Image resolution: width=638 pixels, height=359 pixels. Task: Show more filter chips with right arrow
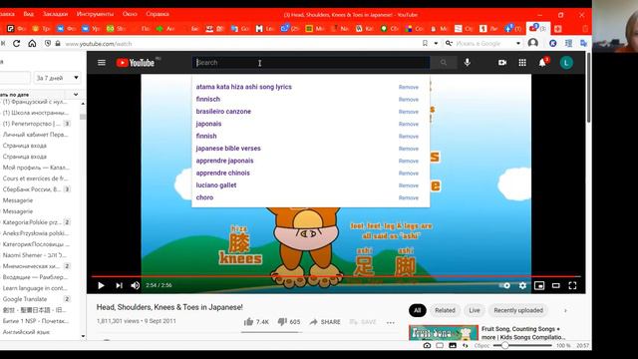[565, 310]
